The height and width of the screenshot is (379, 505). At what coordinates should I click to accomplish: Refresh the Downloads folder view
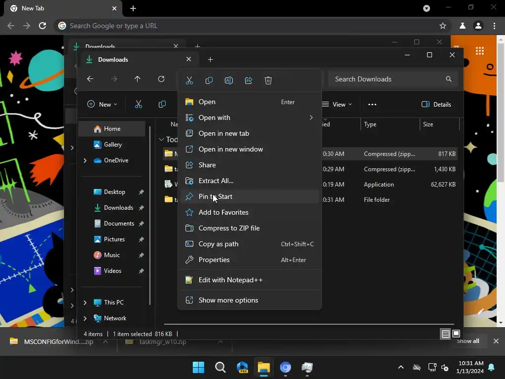click(x=161, y=79)
